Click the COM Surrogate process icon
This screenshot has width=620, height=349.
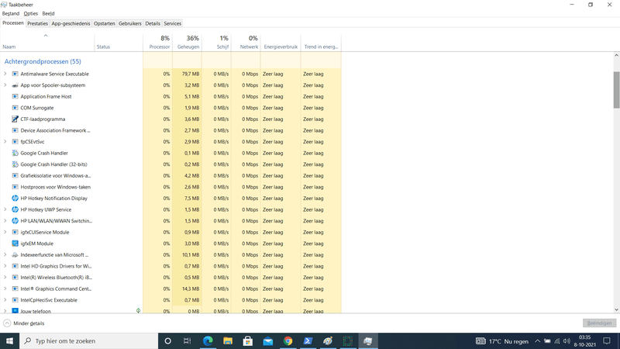point(15,108)
